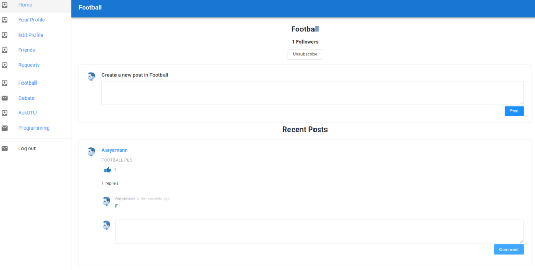
Task: Open Edit Profile in the sidebar
Action: click(31, 35)
